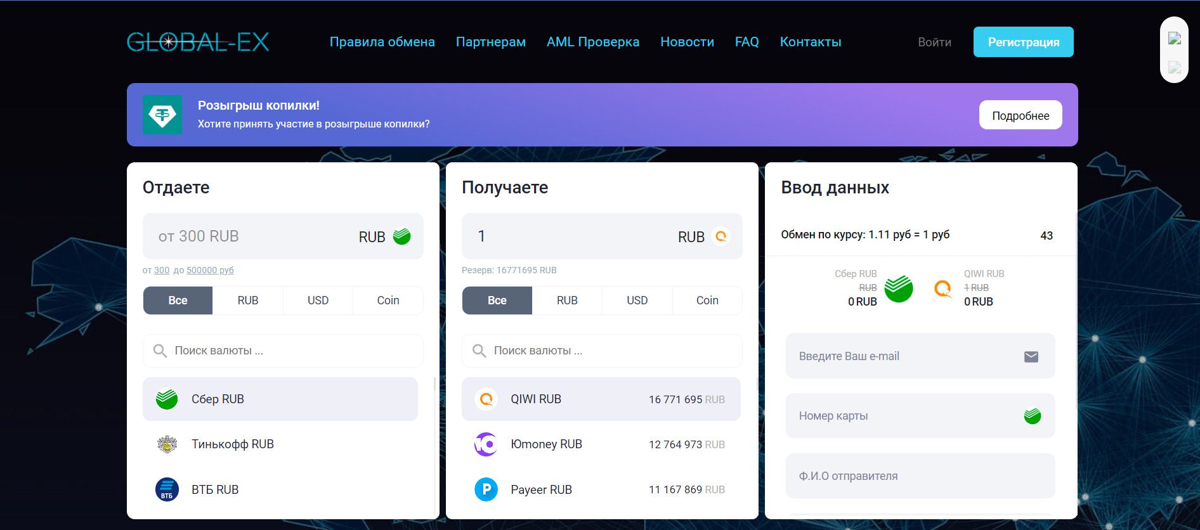Screen dimensions: 1200x530
Task: Go to AML Проверка
Action: click(593, 42)
